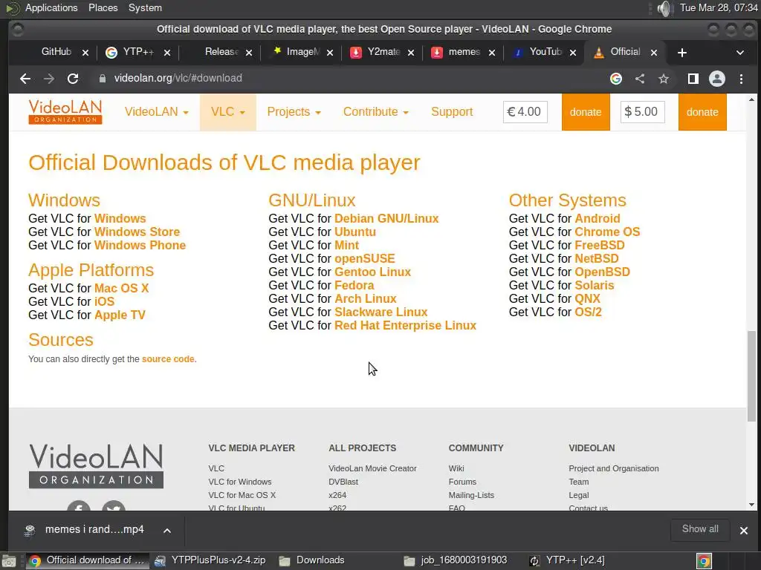
Task: Open the Support nav link
Action: pos(452,112)
